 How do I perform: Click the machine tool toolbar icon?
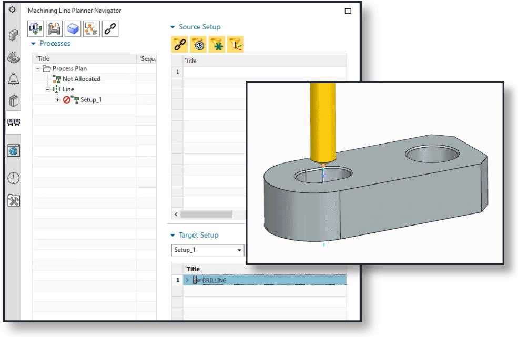55,29
